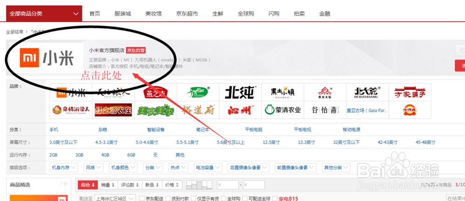Screen dimensions: 465x201
Task: Filter by category 智能设备
Action: [156, 130]
